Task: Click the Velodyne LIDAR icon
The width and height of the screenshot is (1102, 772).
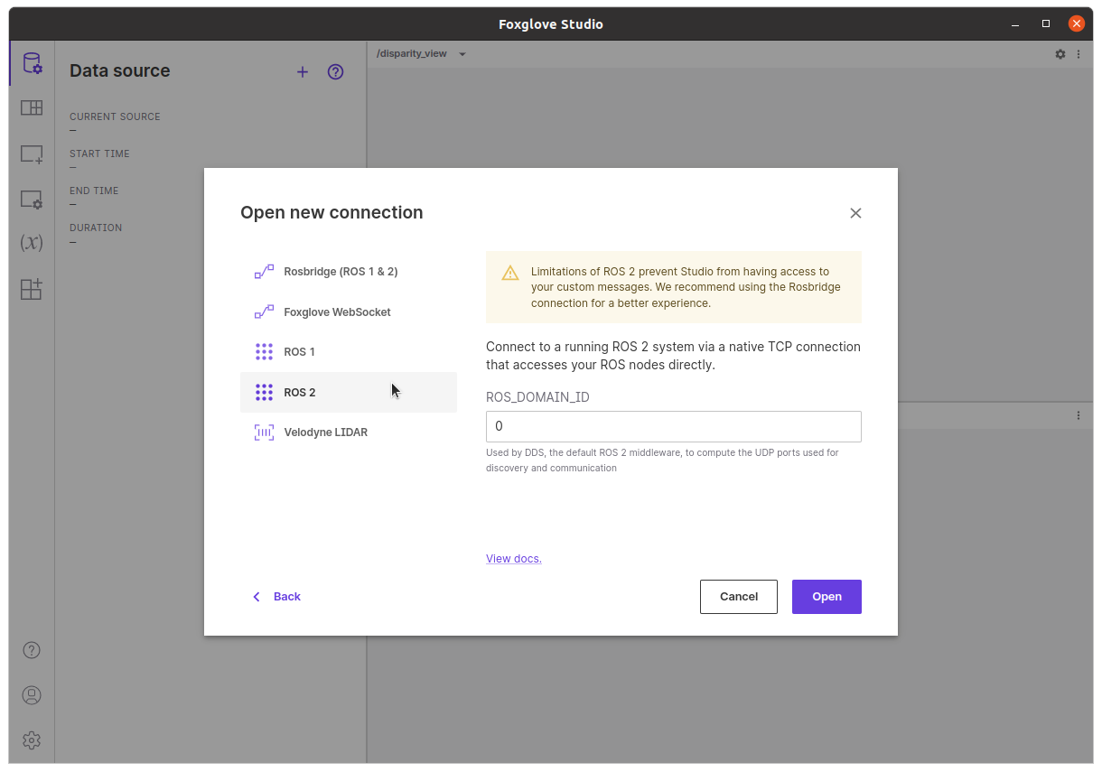Action: click(264, 433)
